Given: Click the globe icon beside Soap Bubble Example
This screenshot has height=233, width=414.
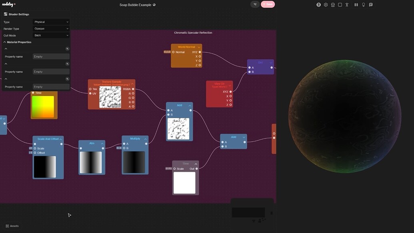Looking at the screenshot, I should pos(155,4).
